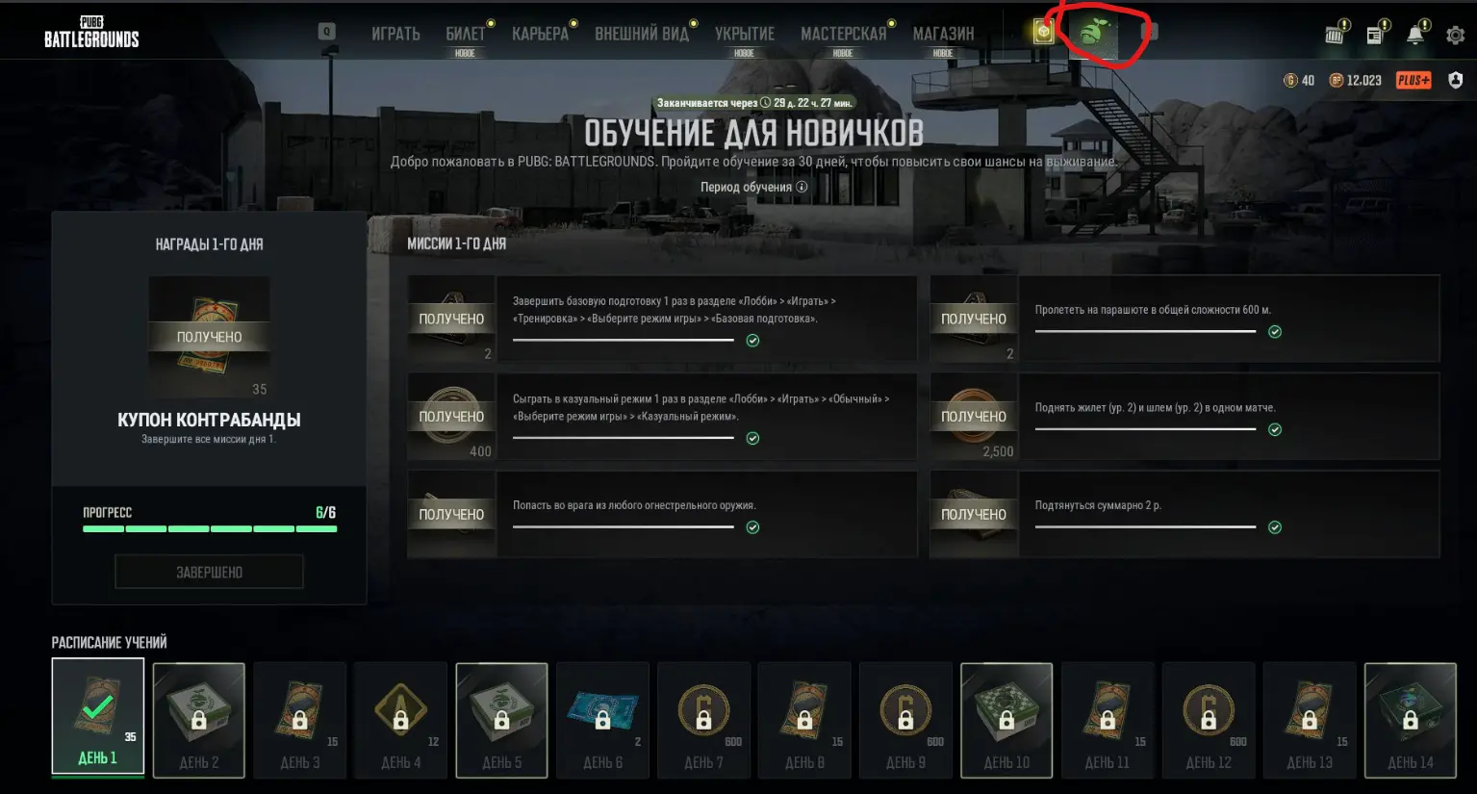Click the text 'Пролететь на парашюте в общей сложности 600 м.'
1477x794 pixels.
click(1153, 310)
